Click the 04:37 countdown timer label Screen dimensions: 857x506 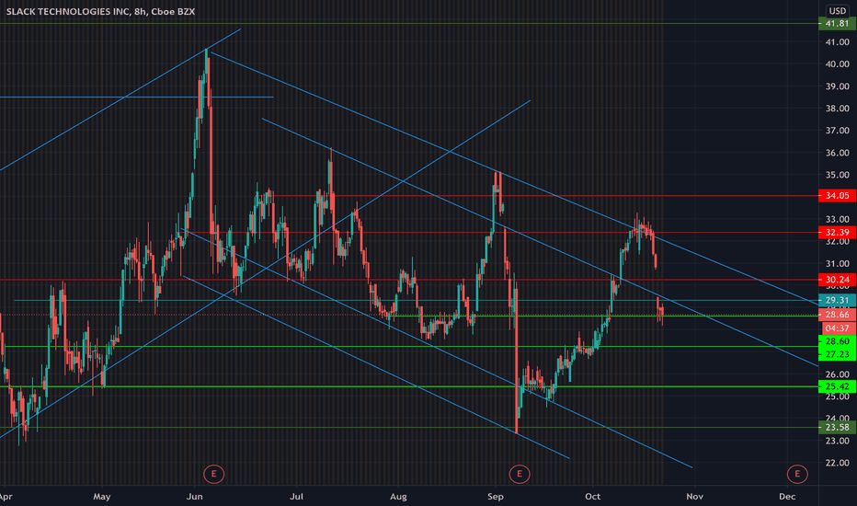coord(839,328)
